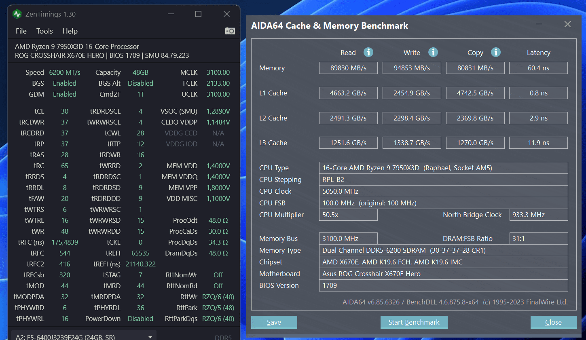This screenshot has width=586, height=340.
Task: Click the VSOC (SMU) value 1,2890V
Action: pyautogui.click(x=218, y=111)
